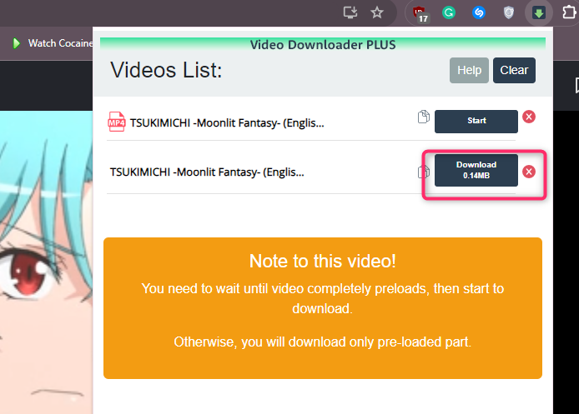
Task: Open the Shazam extension icon
Action: [479, 12]
